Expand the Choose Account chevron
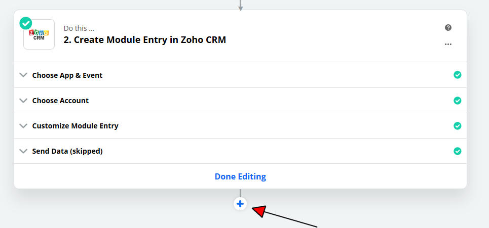This screenshot has width=489, height=228. [x=23, y=100]
